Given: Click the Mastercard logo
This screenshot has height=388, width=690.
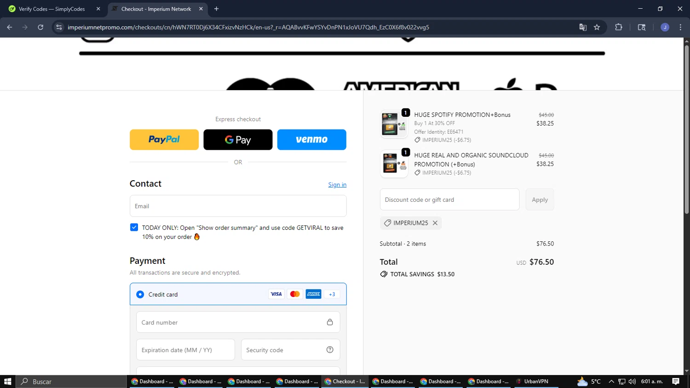Looking at the screenshot, I should [295, 294].
